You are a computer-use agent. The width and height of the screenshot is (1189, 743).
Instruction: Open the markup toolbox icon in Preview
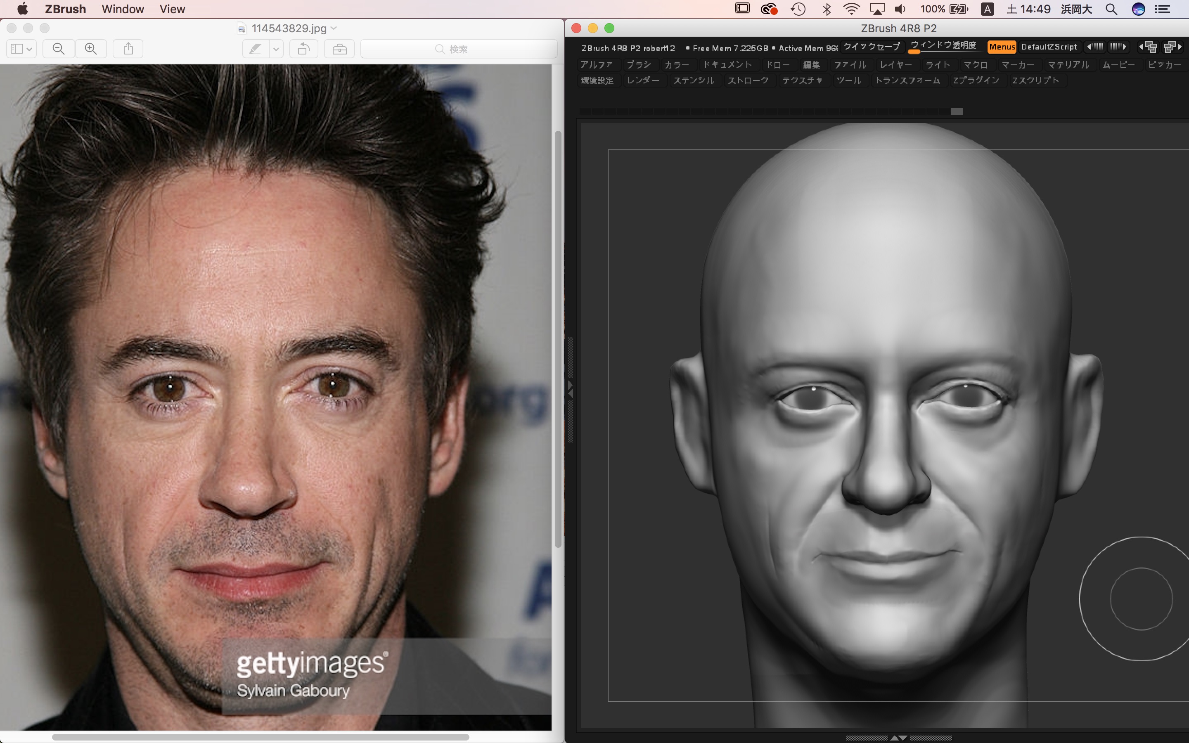[x=339, y=49]
